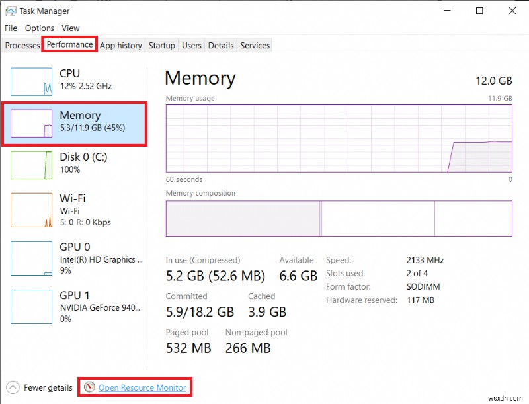Switch to the App history tab
Viewport: 529px width, 404px height.
pos(120,45)
